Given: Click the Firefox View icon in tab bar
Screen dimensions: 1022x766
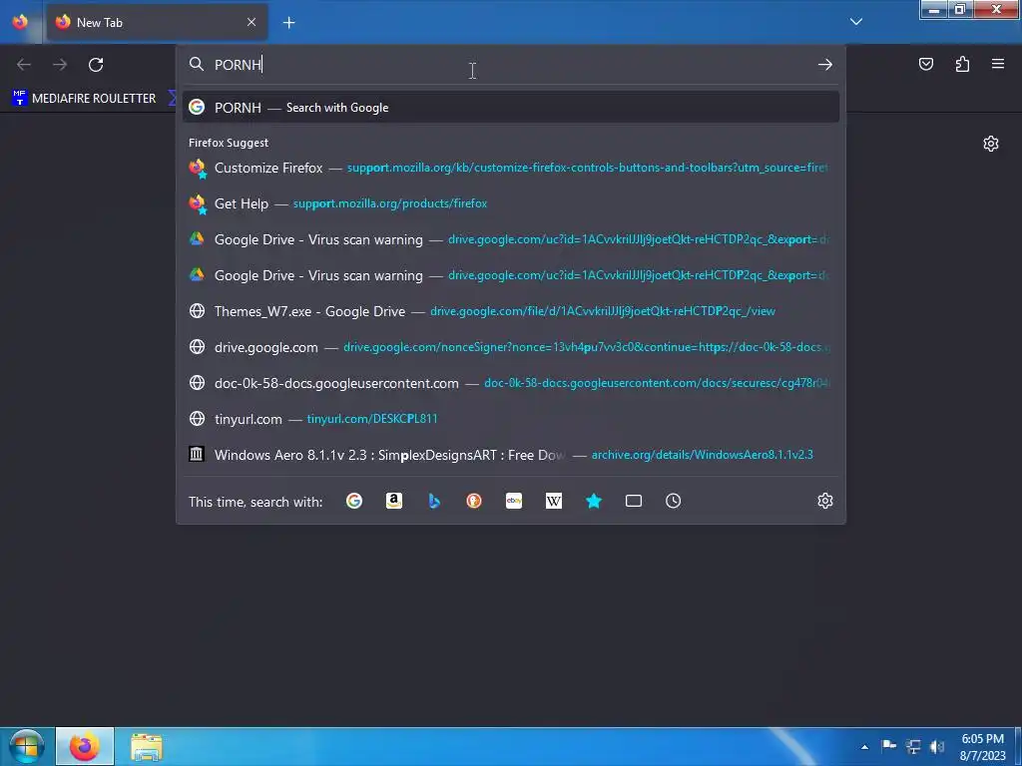Looking at the screenshot, I should (20, 22).
